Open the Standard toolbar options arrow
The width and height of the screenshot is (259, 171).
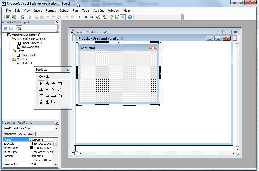tap(182, 17)
